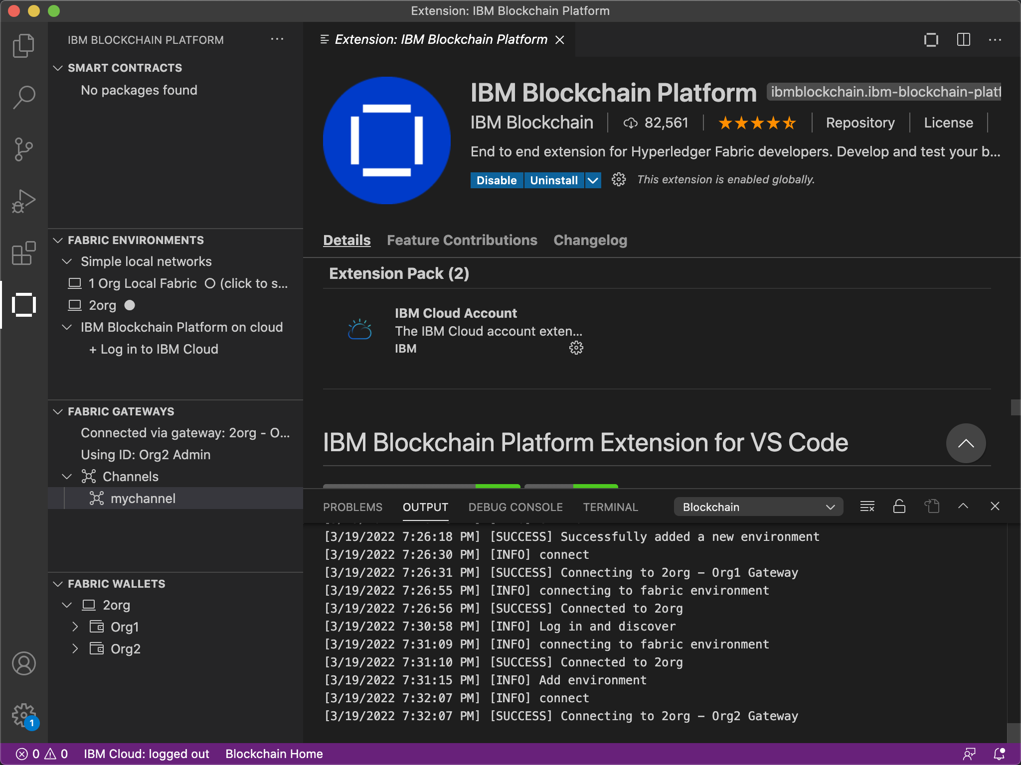Screen dimensions: 1021x765
Task: Click the five-star rating
Action: [757, 123]
